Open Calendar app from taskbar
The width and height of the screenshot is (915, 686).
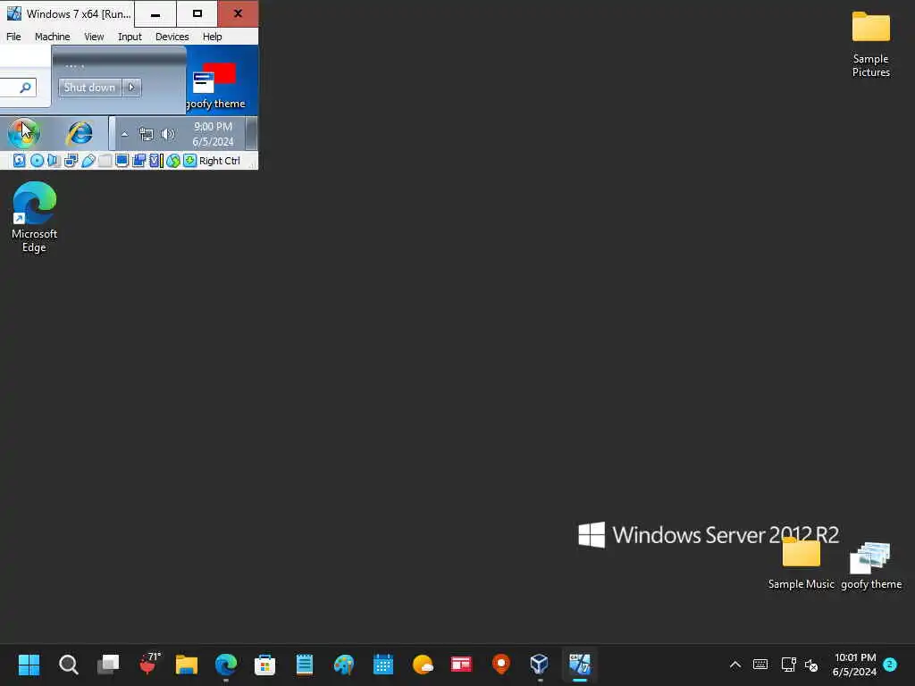[382, 665]
